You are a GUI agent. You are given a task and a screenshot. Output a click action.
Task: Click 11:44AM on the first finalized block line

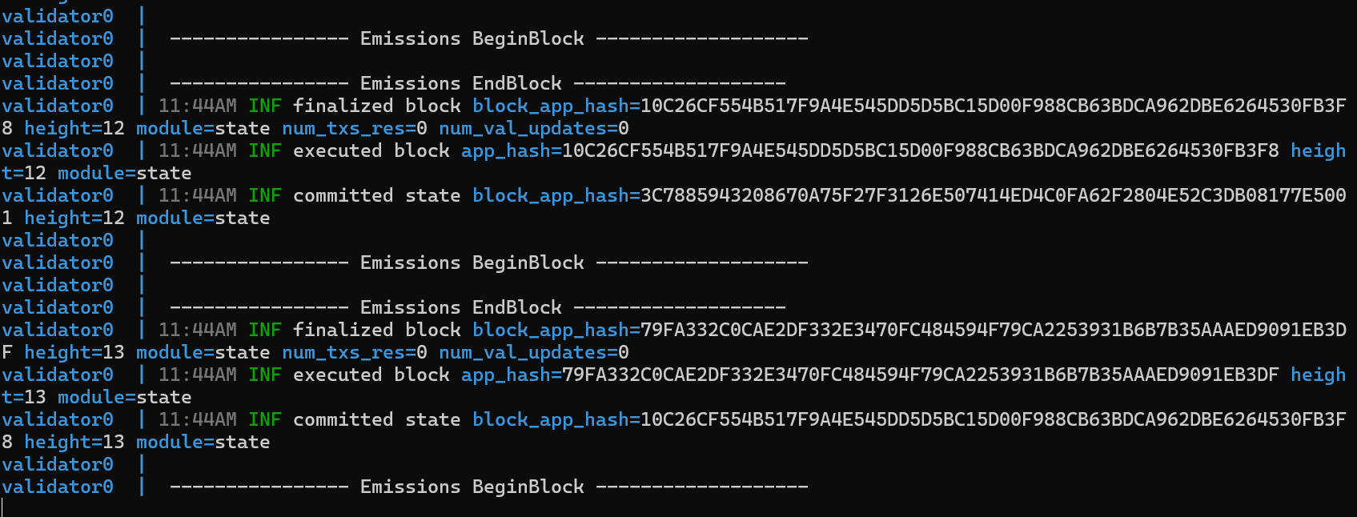tap(198, 106)
